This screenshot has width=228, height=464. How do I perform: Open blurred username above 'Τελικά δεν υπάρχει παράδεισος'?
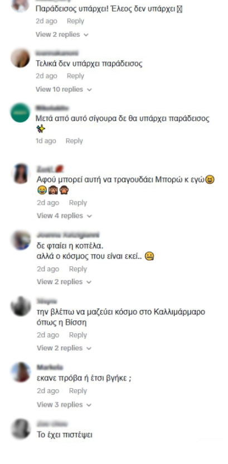[57, 53]
